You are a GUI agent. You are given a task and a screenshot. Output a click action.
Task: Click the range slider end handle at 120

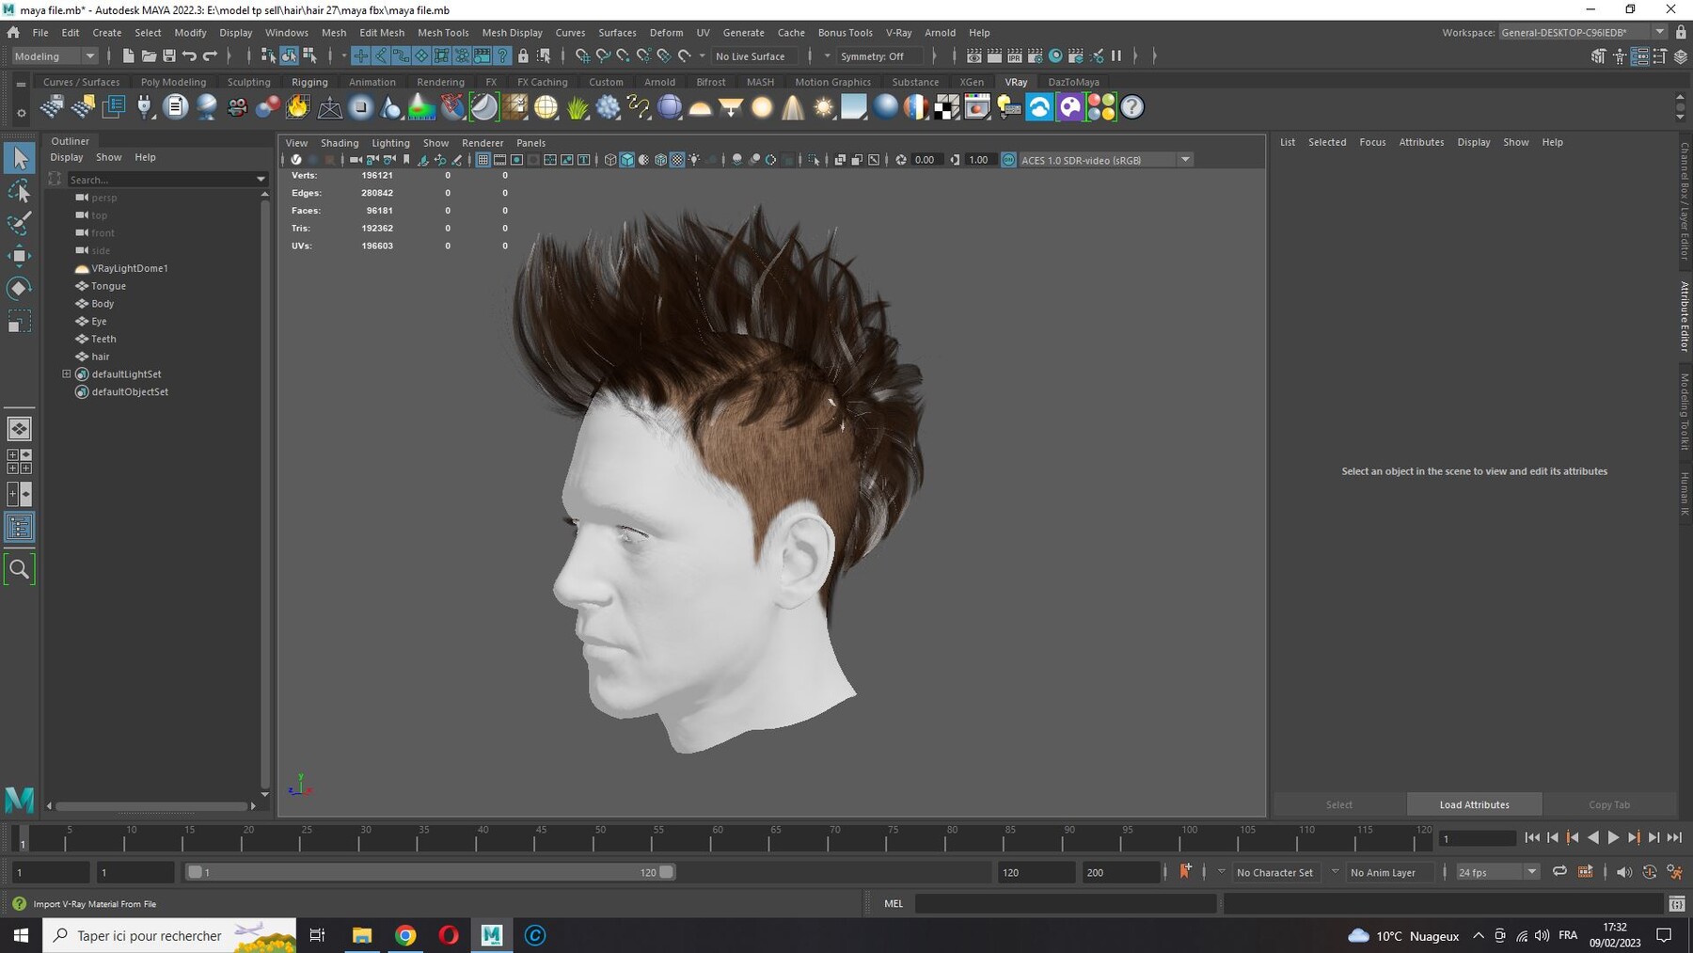pyautogui.click(x=666, y=872)
